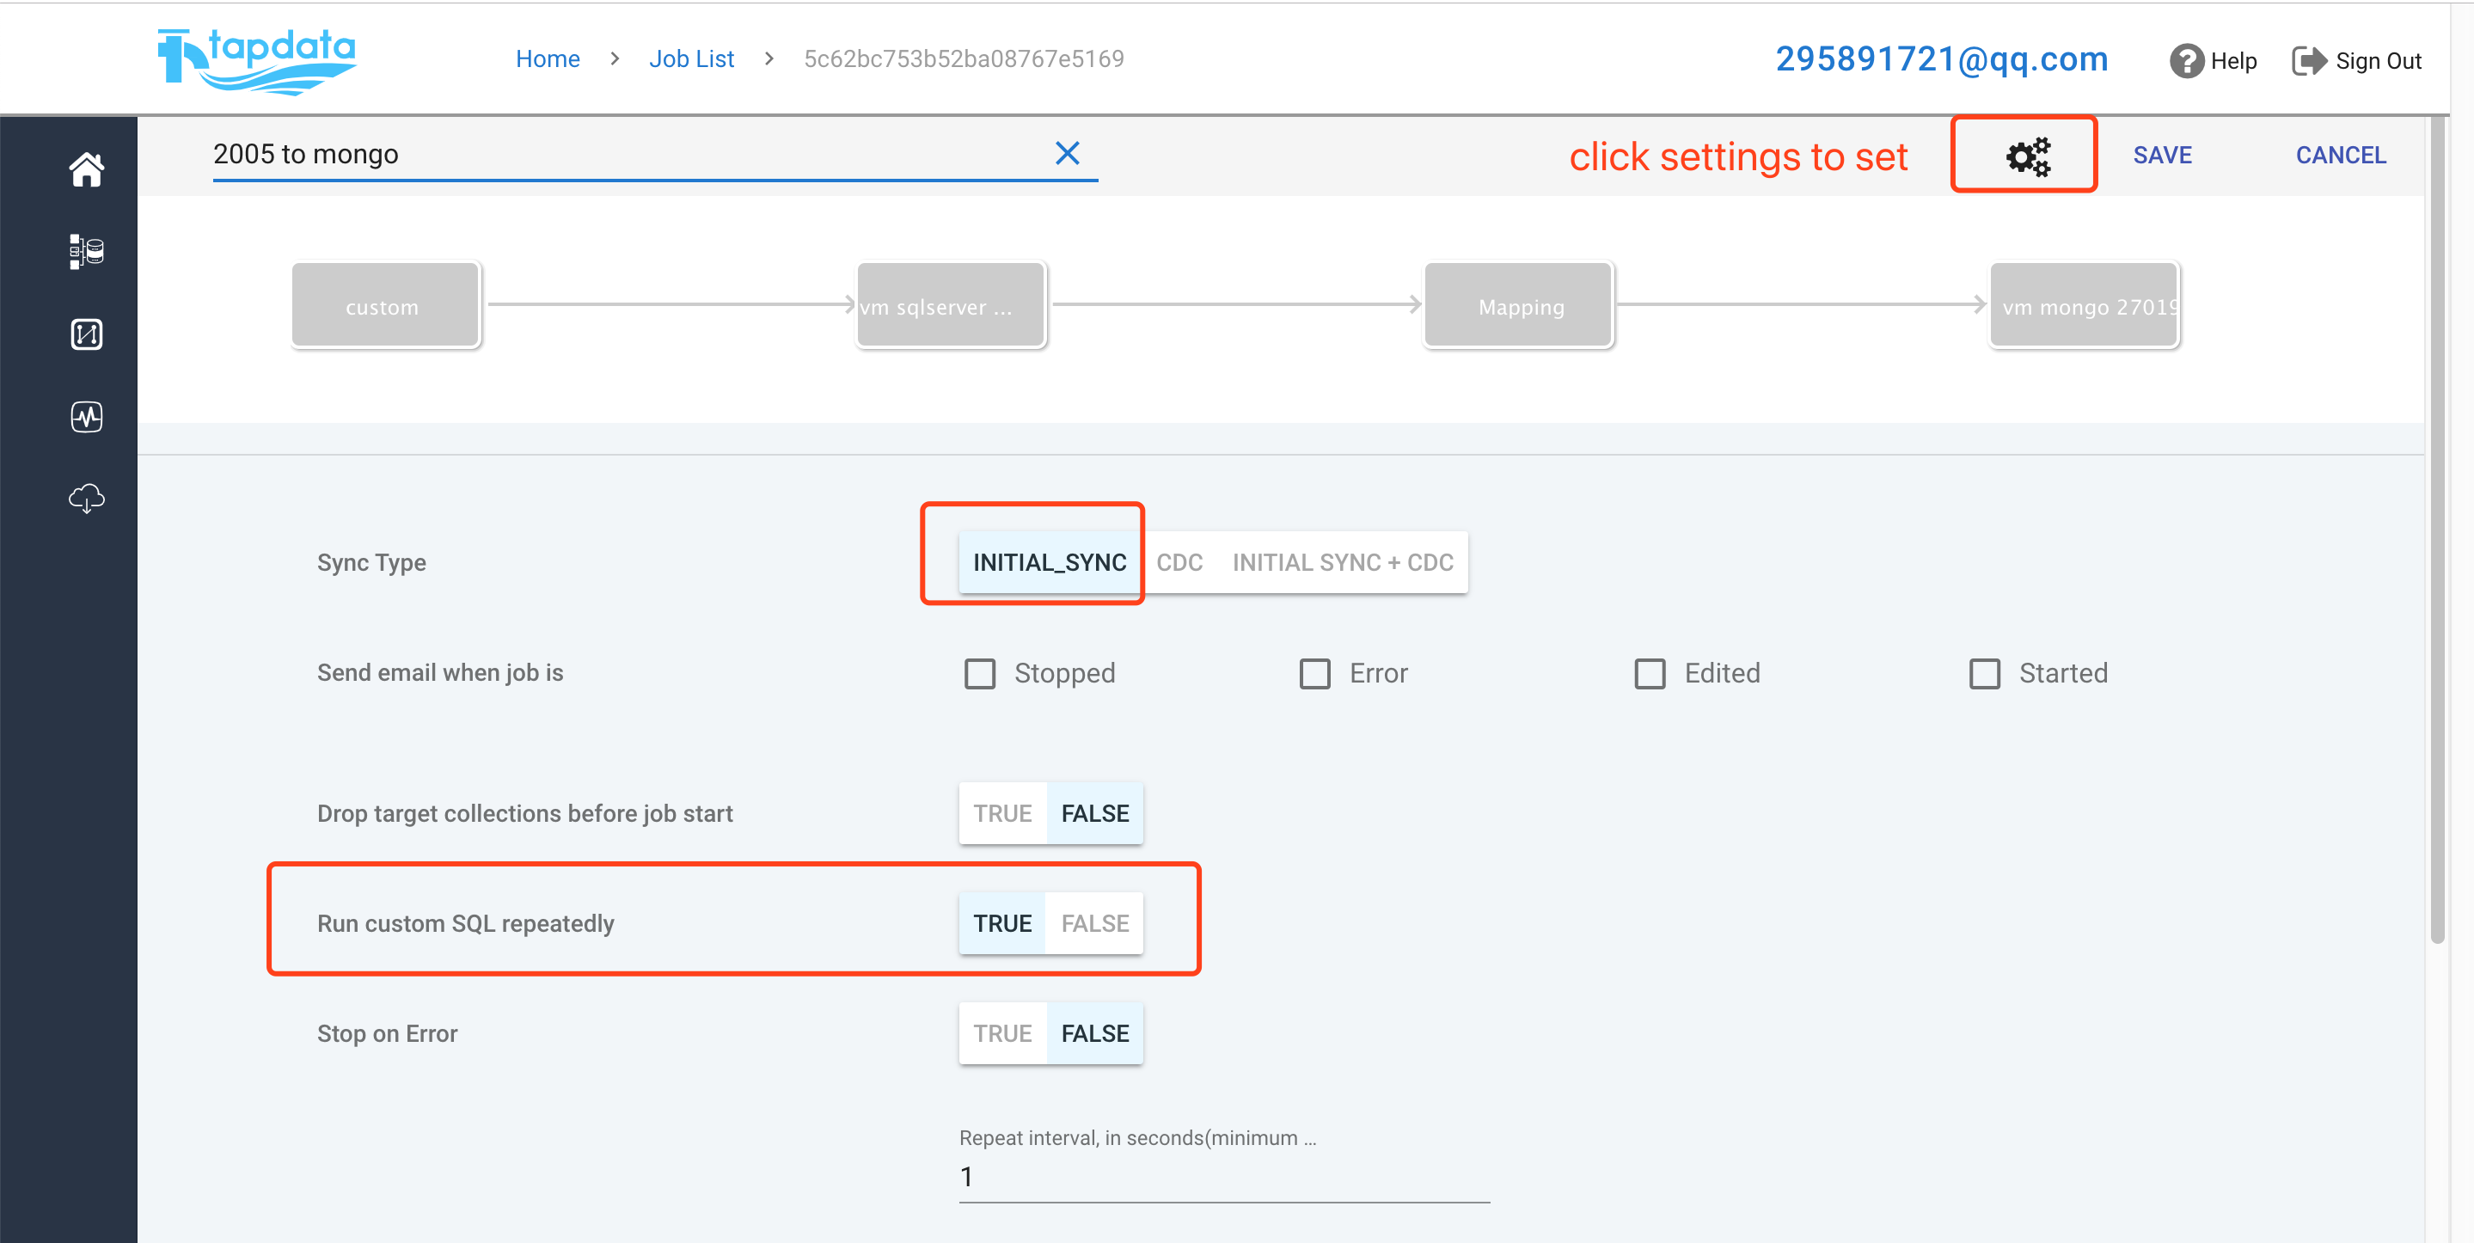Select the vm mongo 27019 pipeline node
Image resolution: width=2474 pixels, height=1243 pixels.
pyautogui.click(x=2084, y=306)
